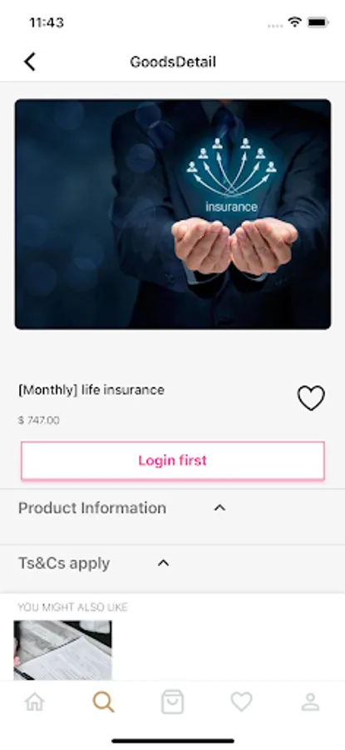
Task: Tap the YOU MIGHT ALSO LIKE heading
Action: [x=72, y=607]
